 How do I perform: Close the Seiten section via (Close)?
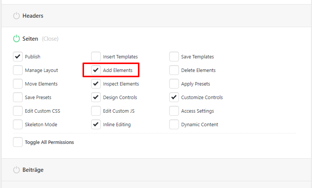[x=50, y=39]
